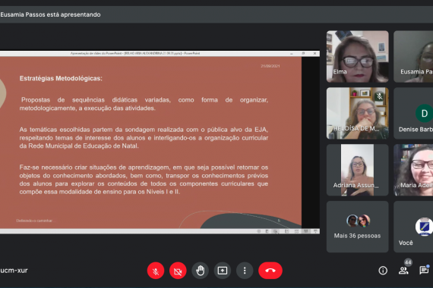This screenshot has height=288, width=433.
Task: Raise hand in the meeting
Action: [x=201, y=271]
